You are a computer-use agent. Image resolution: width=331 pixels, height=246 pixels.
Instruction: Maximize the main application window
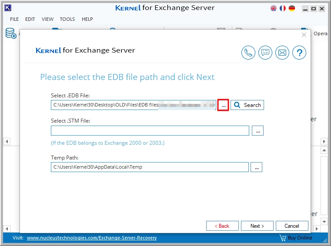pos(314,9)
